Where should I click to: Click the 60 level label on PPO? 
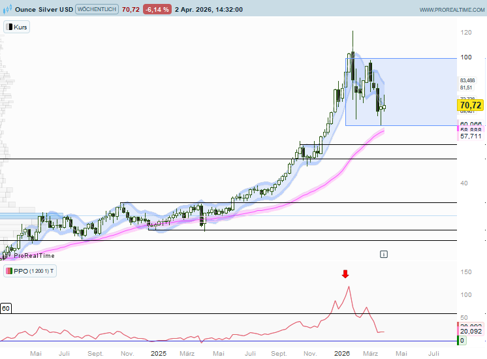click(x=5, y=307)
